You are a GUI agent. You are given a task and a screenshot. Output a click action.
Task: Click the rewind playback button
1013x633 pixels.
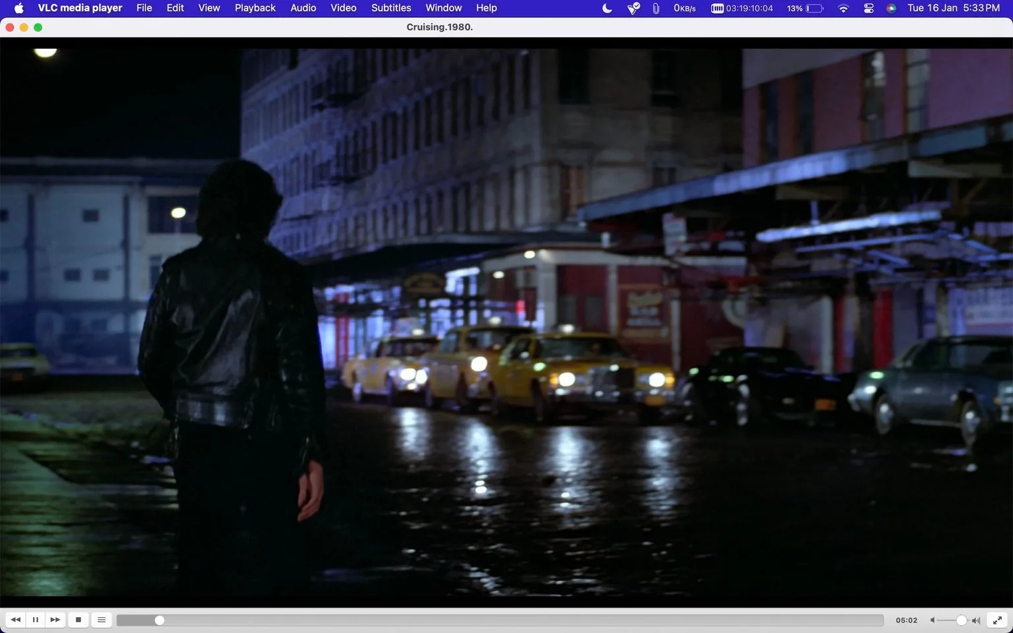tap(16, 620)
